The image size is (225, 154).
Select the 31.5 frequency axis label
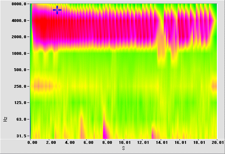pos(21,136)
